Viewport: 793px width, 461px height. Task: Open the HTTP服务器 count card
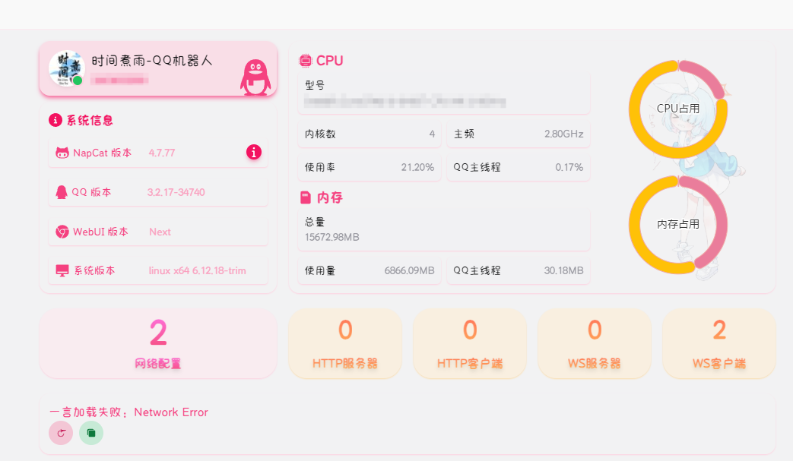click(345, 344)
